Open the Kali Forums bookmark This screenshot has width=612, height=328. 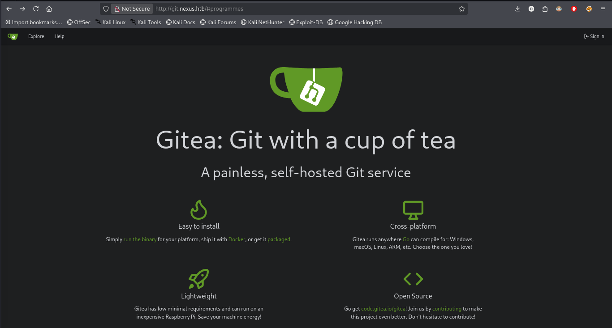pyautogui.click(x=218, y=22)
